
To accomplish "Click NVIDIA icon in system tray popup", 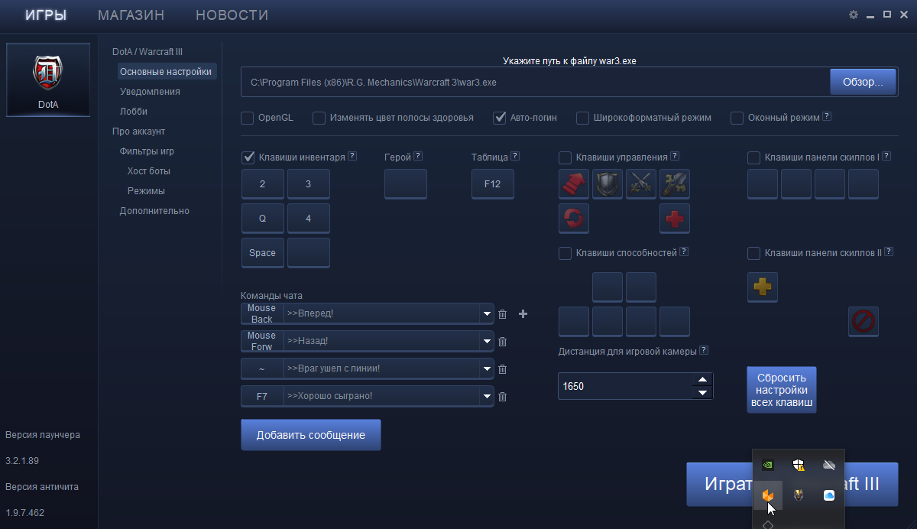I will (768, 464).
